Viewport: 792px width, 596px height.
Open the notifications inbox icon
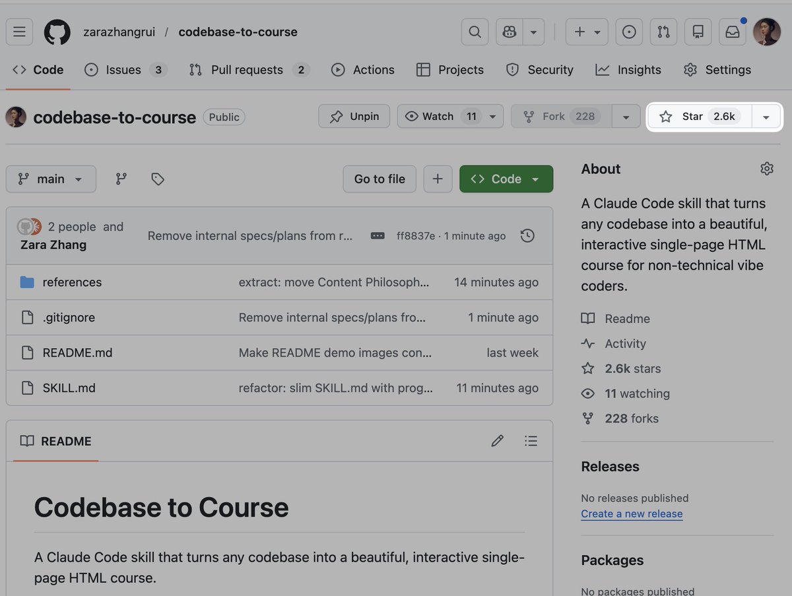point(733,32)
